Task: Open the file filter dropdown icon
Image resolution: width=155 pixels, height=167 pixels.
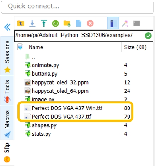Action: (x=20, y=47)
